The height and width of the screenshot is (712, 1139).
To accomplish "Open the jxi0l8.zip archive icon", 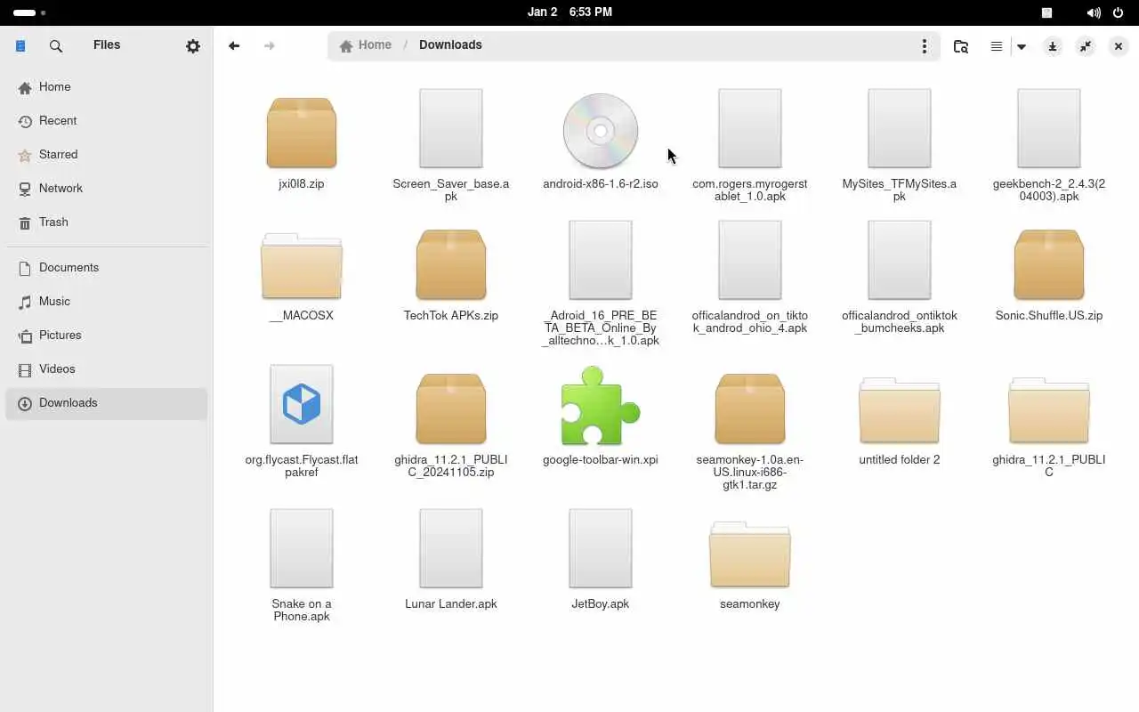I will click(x=302, y=132).
